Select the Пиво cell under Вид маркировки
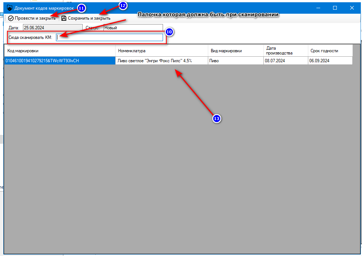This screenshot has width=362, height=256. 235,61
